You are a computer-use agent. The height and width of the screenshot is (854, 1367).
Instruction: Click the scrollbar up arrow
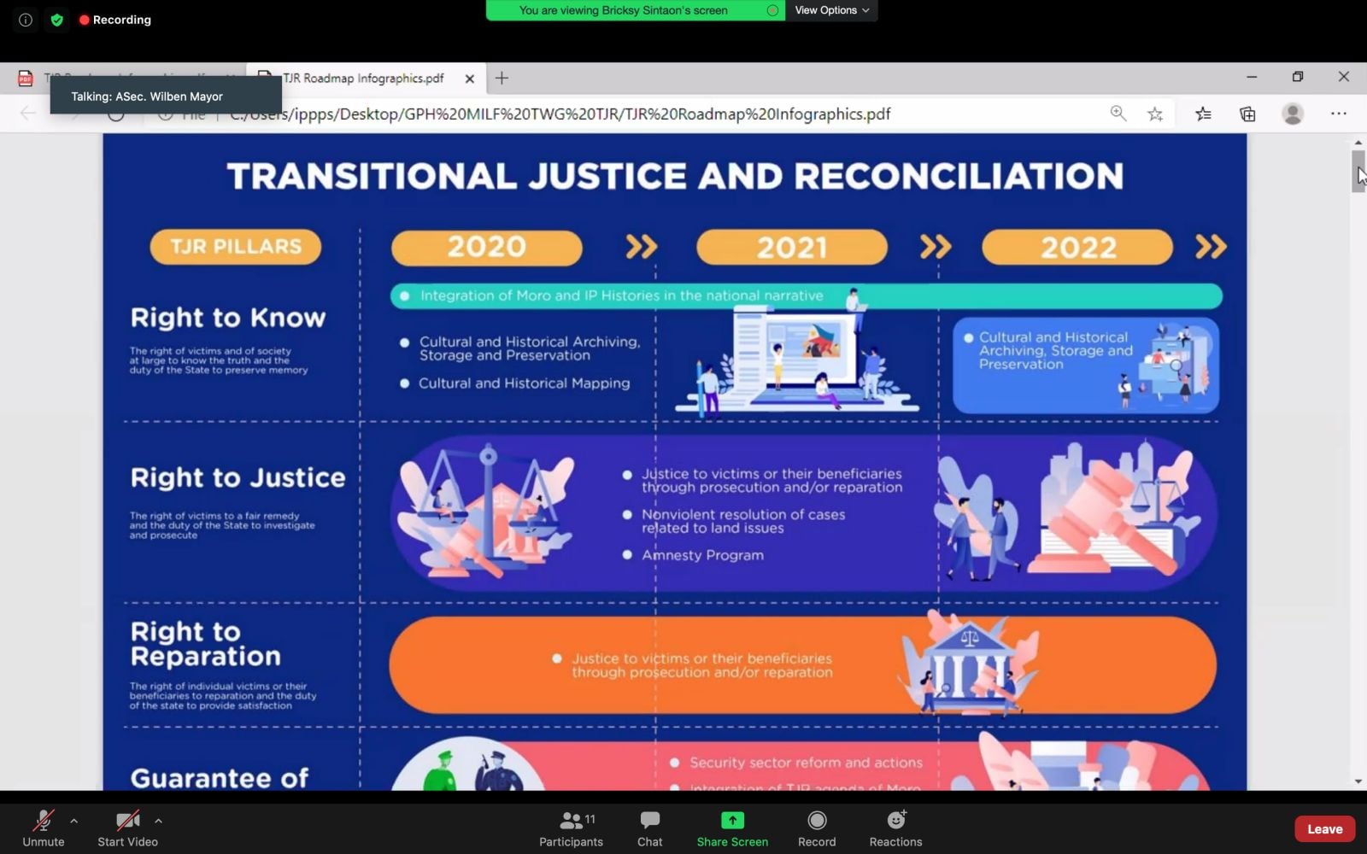[1358, 143]
